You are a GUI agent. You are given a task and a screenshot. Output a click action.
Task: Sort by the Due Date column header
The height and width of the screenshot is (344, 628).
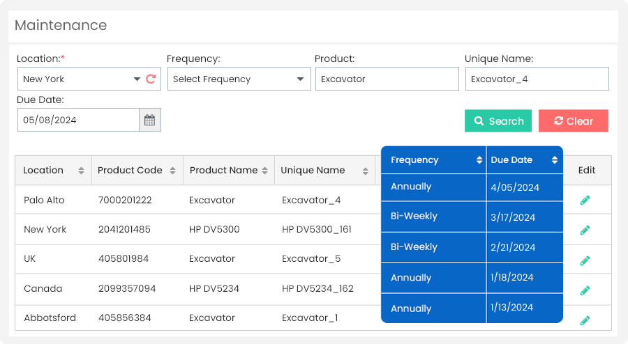click(554, 160)
